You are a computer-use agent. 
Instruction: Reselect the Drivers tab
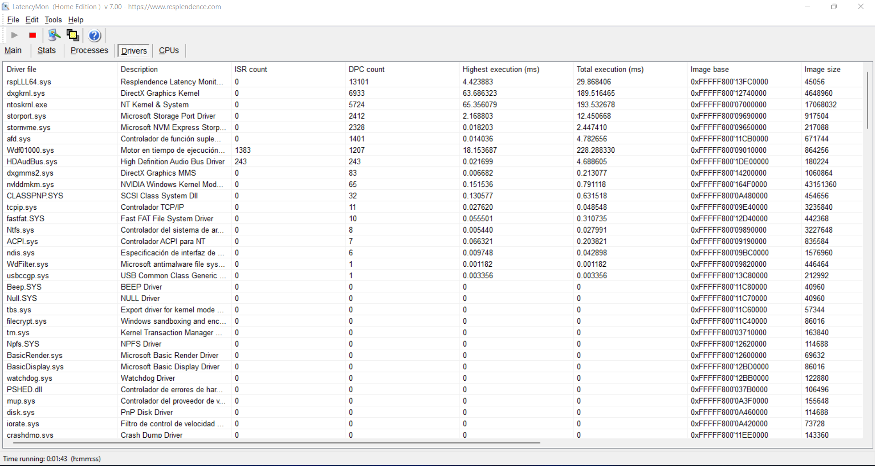coord(133,50)
